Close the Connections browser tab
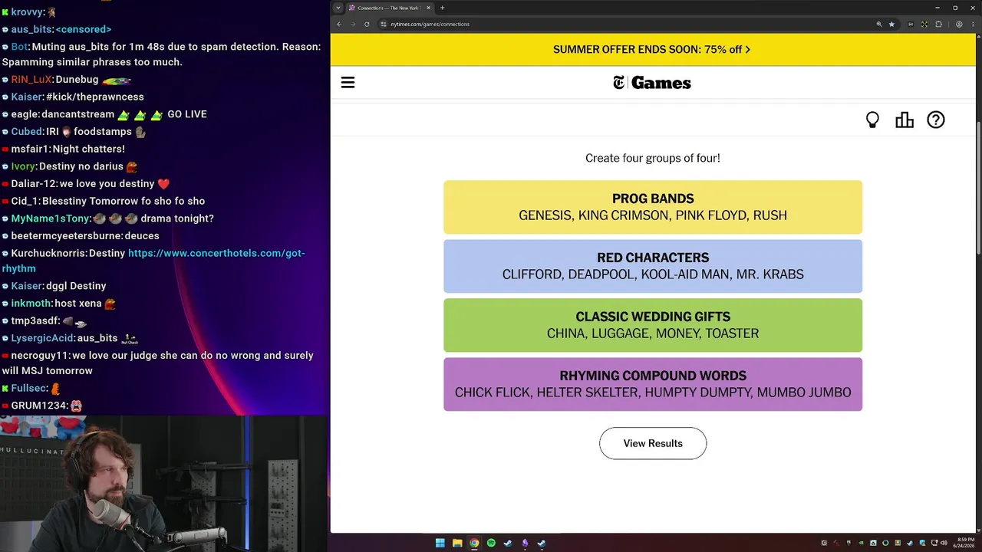Screen dimensions: 982x552 click(429, 8)
